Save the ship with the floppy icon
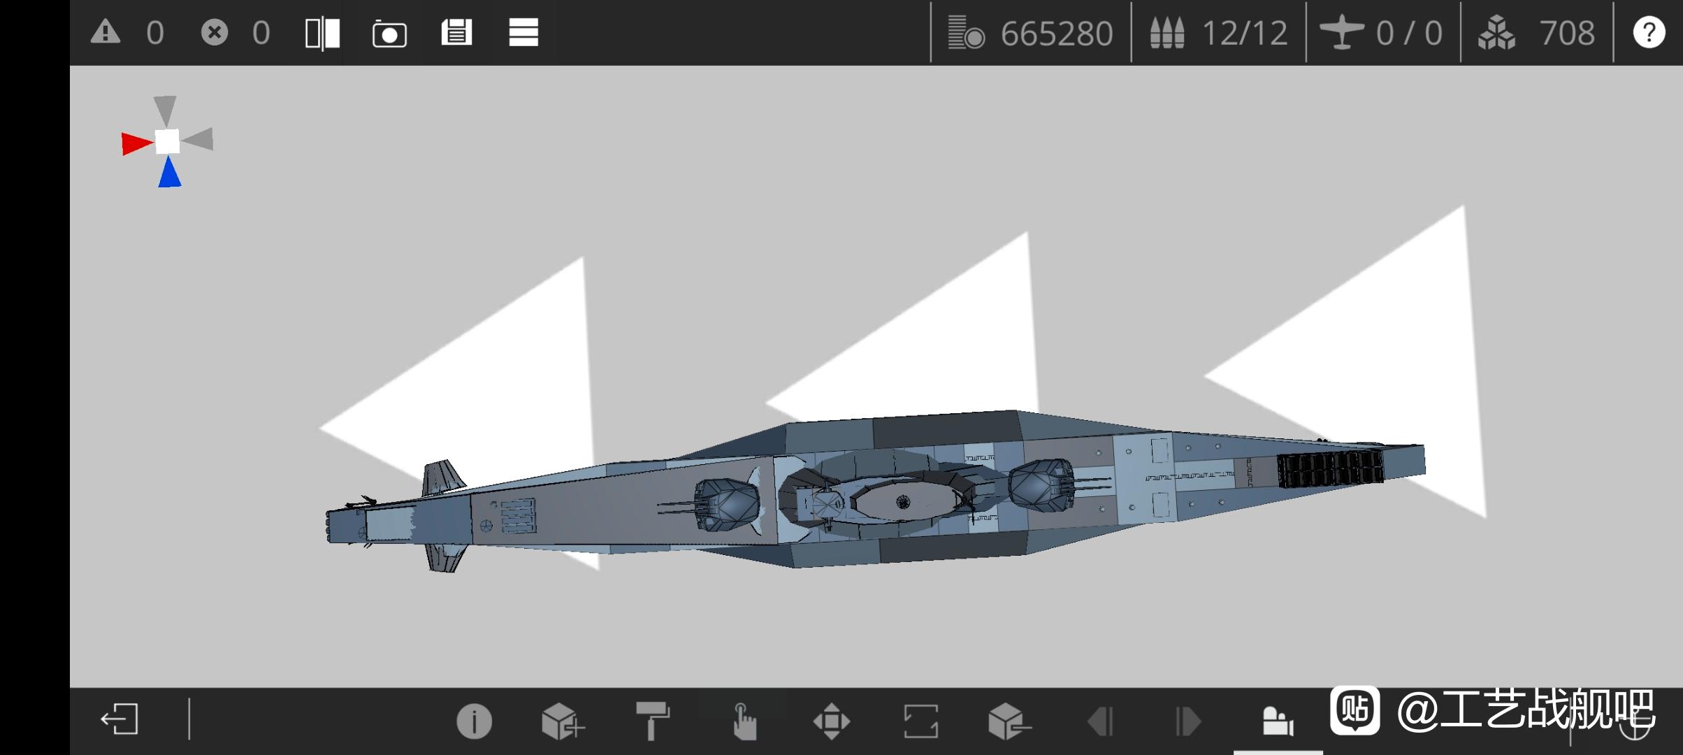This screenshot has height=755, width=1683. 456,33
